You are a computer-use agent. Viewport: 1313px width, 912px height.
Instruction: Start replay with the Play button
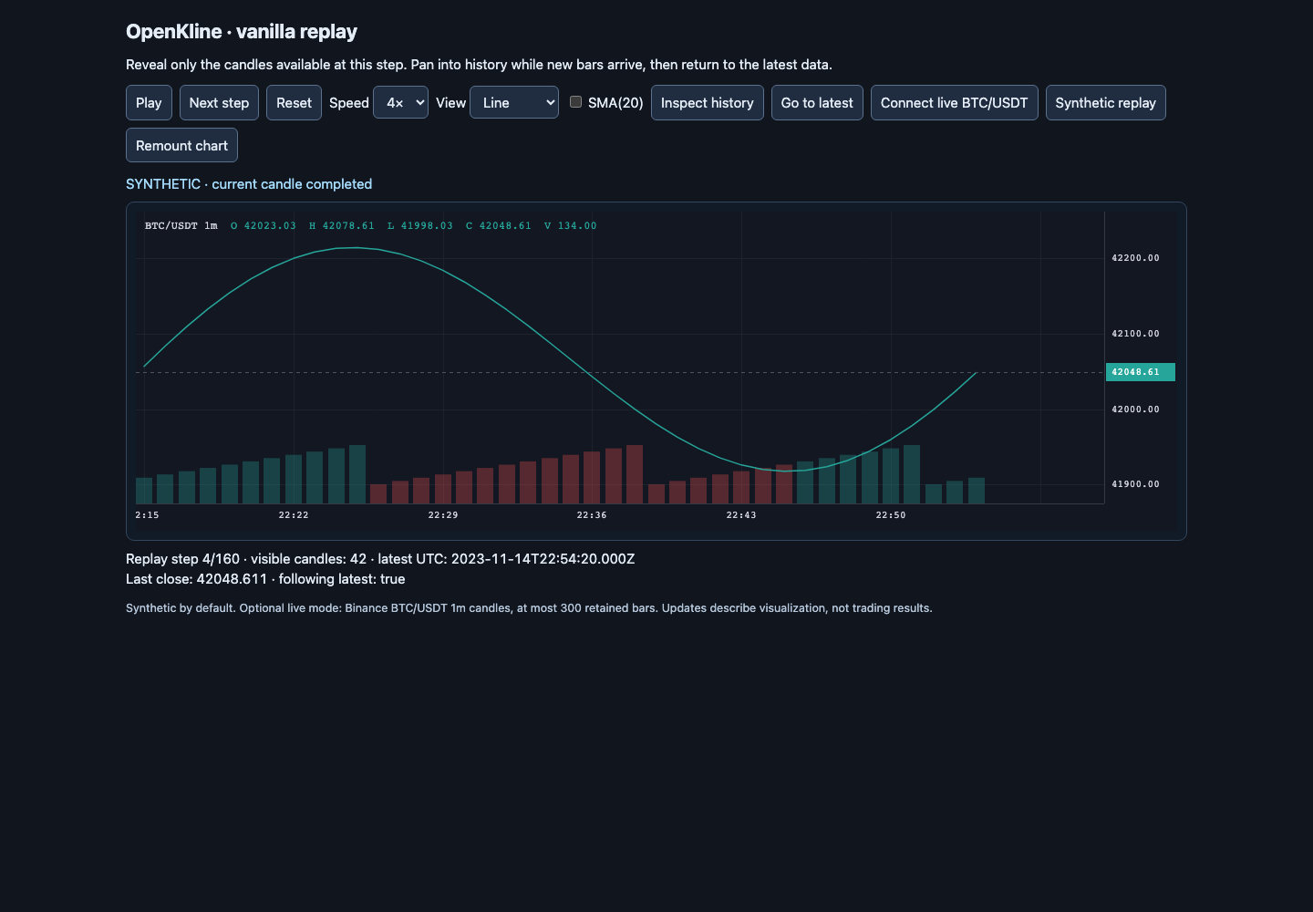(x=149, y=103)
